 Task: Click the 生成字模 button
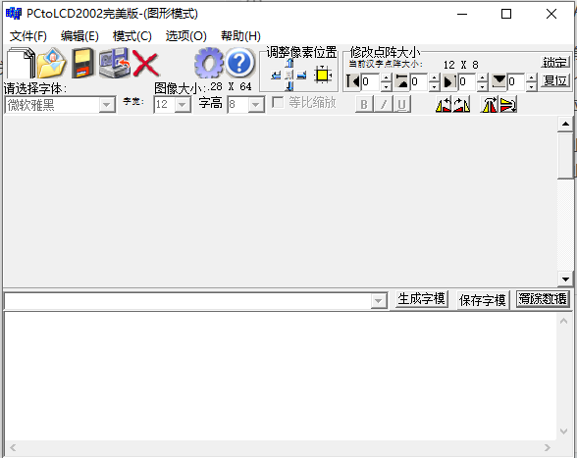(x=421, y=299)
